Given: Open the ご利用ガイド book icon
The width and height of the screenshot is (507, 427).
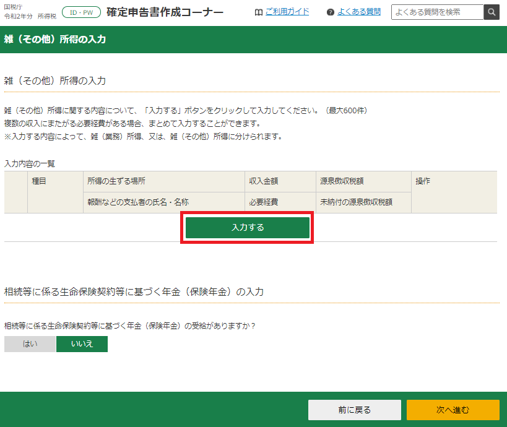Looking at the screenshot, I should 258,12.
